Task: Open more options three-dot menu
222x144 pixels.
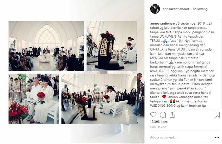Action: click(217, 137)
